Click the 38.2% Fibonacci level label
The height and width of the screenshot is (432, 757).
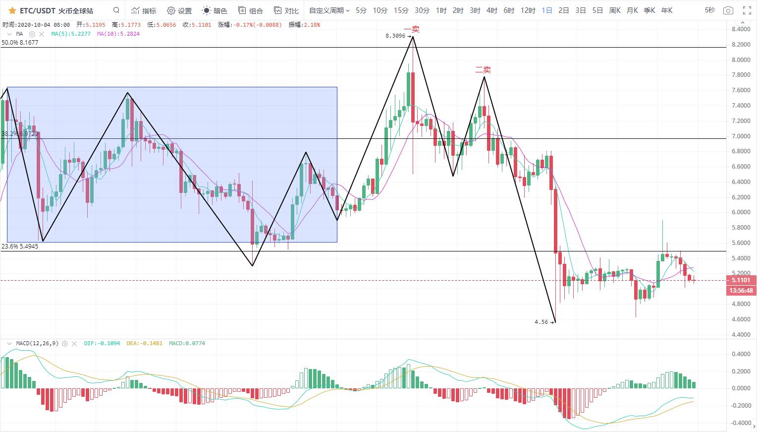coord(20,134)
